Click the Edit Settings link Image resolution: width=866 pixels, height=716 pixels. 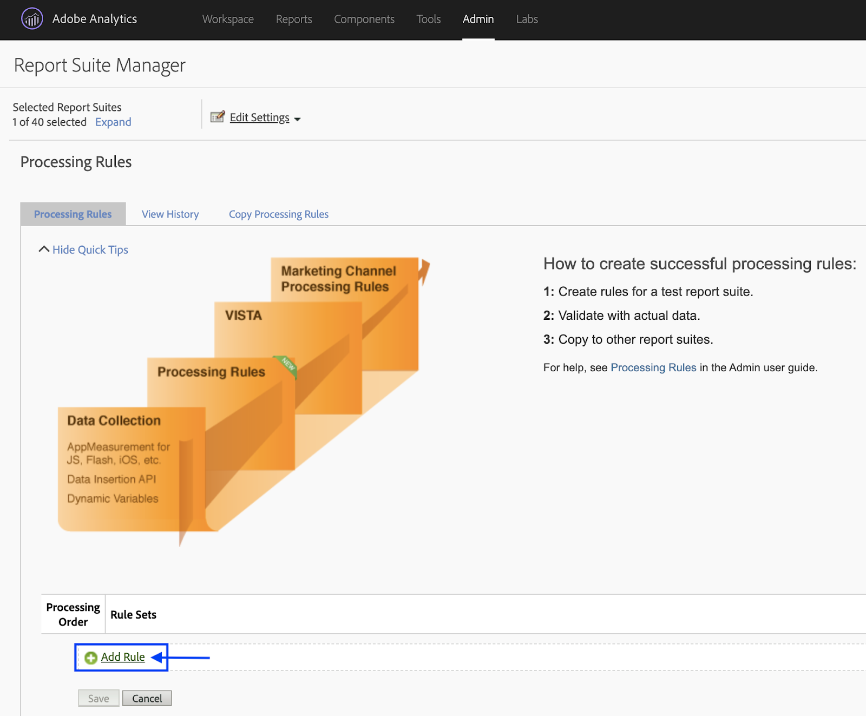point(260,117)
